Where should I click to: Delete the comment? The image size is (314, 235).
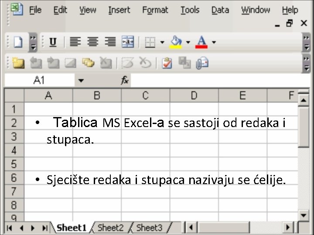106,63
